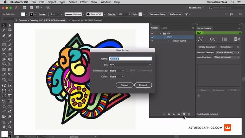Open the Object menu
245x138 pixels.
pos(52,2)
